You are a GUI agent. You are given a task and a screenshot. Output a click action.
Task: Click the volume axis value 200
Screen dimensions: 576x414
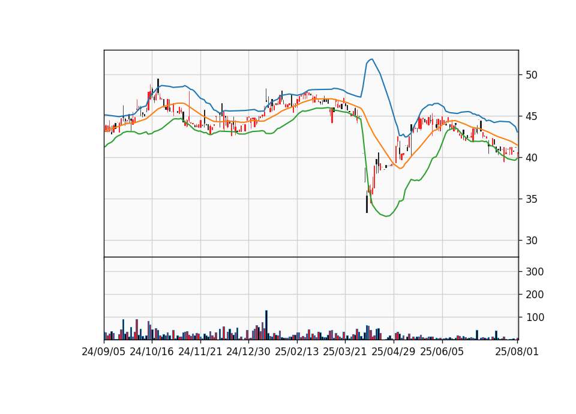[x=535, y=295]
